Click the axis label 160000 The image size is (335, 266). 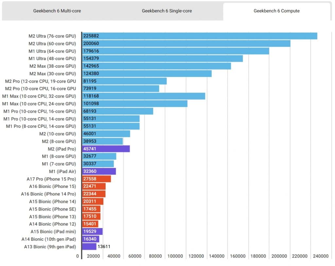(x=238, y=256)
